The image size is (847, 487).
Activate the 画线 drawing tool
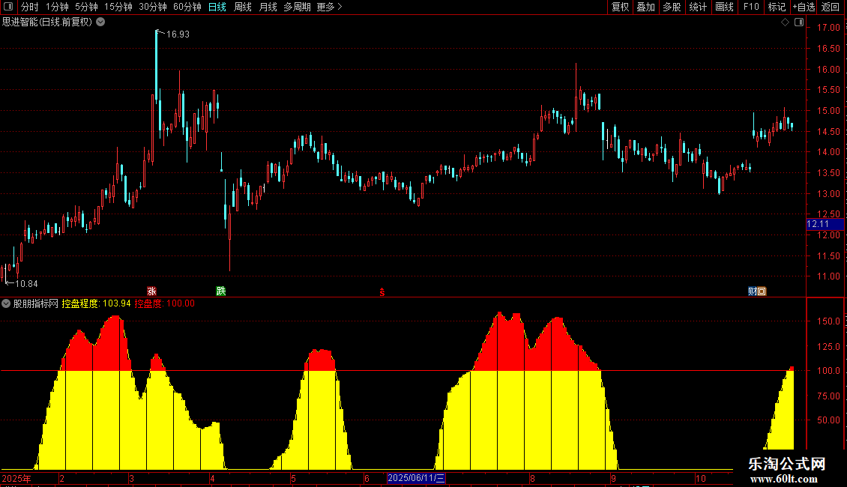click(x=724, y=7)
